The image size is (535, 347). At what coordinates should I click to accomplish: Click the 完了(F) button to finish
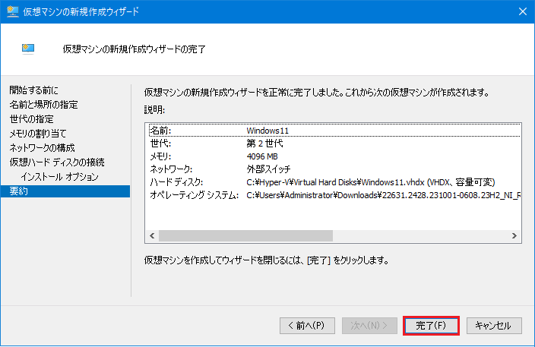pyautogui.click(x=431, y=326)
